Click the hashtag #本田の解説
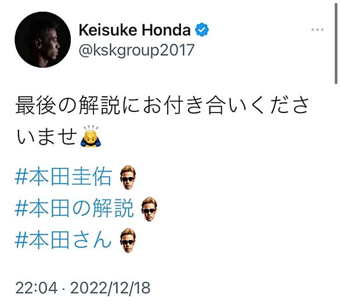Viewport: 340px width, 305px height. click(x=74, y=209)
